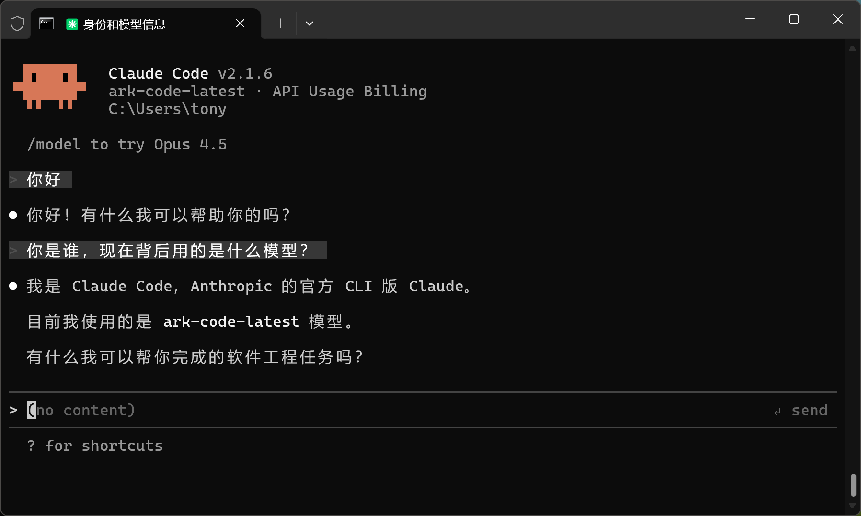Click the shield icon in the title bar

[x=17, y=23]
